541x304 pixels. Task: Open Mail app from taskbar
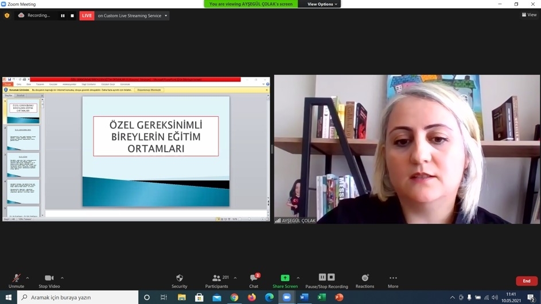(217, 297)
